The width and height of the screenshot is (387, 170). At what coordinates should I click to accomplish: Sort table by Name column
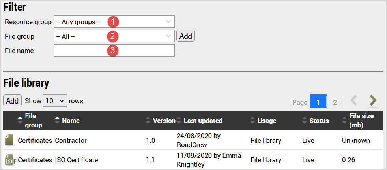point(58,121)
